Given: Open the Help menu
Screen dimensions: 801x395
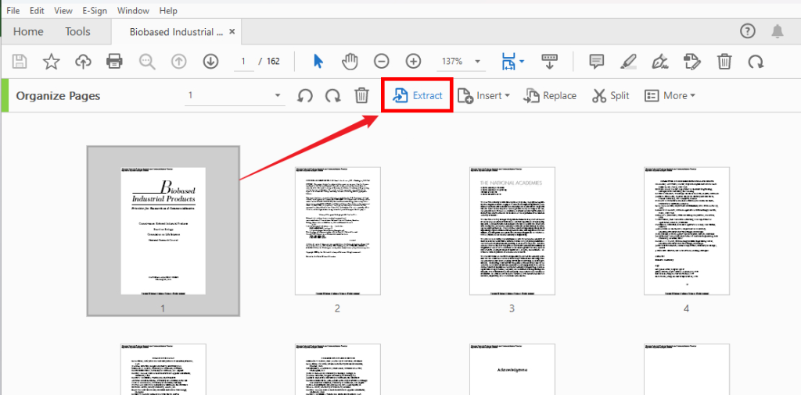Looking at the screenshot, I should click(168, 10).
